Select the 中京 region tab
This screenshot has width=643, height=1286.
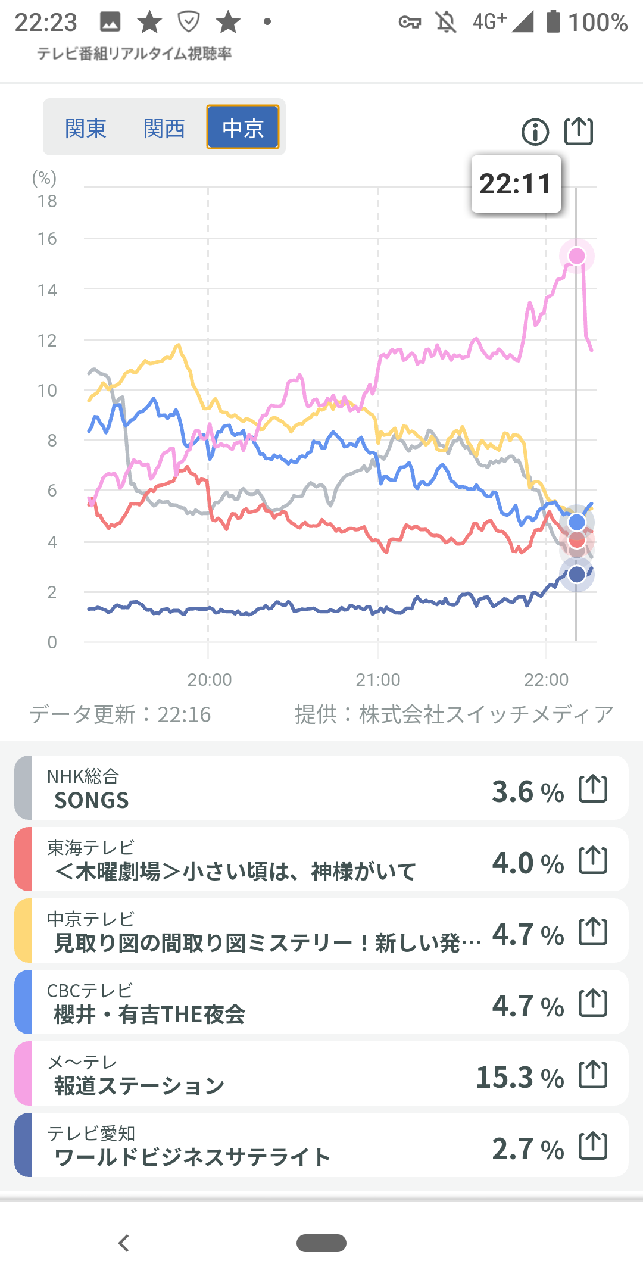[243, 127]
